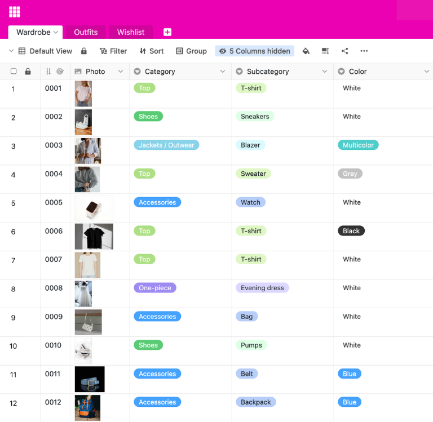Viewport: 433px width, 422px height.
Task: Click record ID 0004
Action: [54, 174]
